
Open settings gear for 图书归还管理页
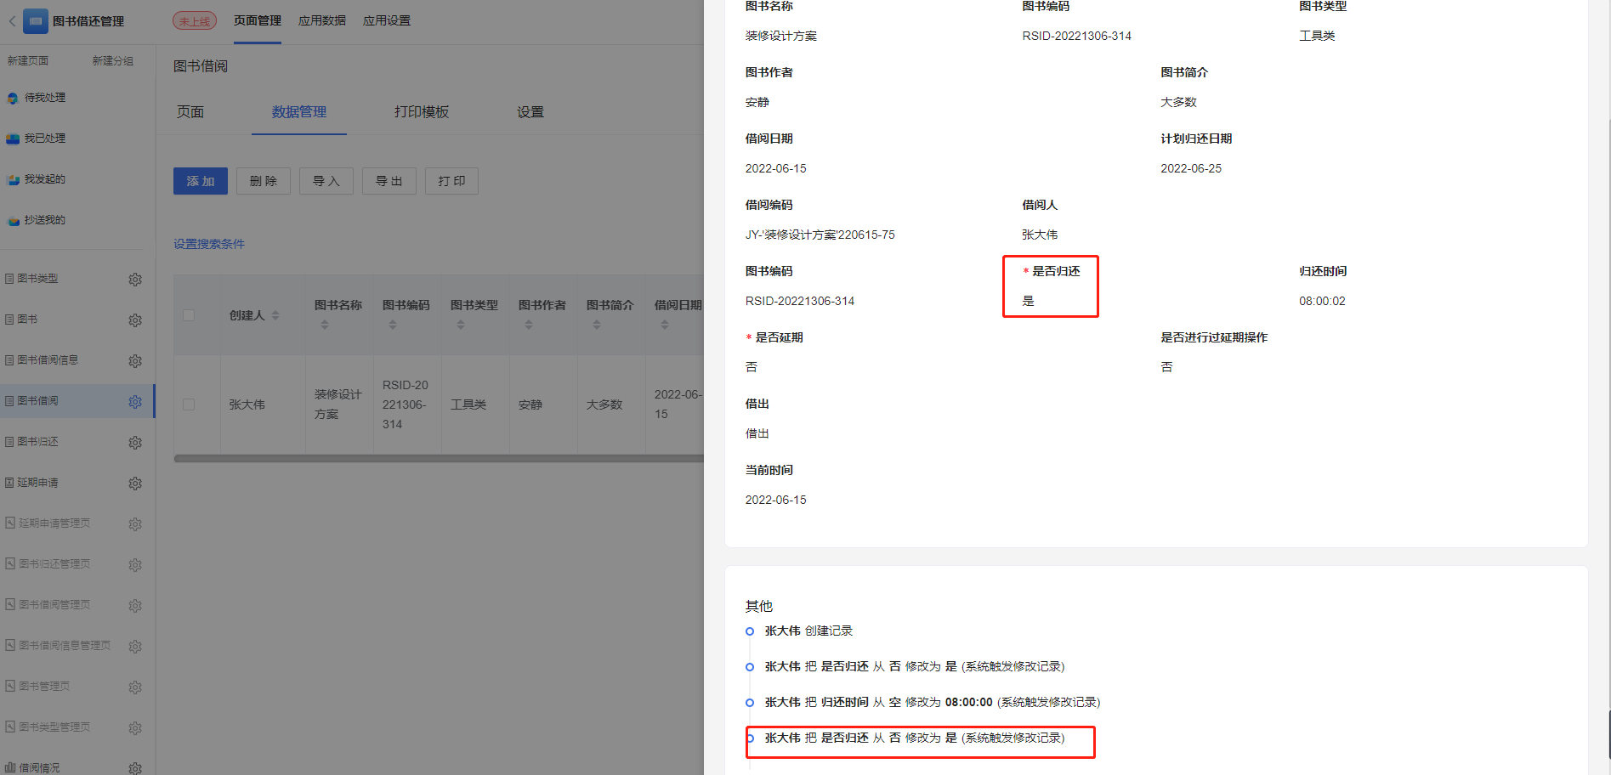click(135, 565)
